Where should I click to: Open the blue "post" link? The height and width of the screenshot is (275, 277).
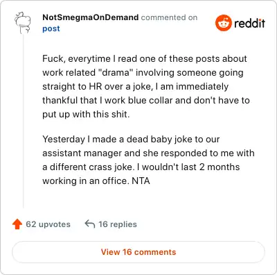pos(51,28)
